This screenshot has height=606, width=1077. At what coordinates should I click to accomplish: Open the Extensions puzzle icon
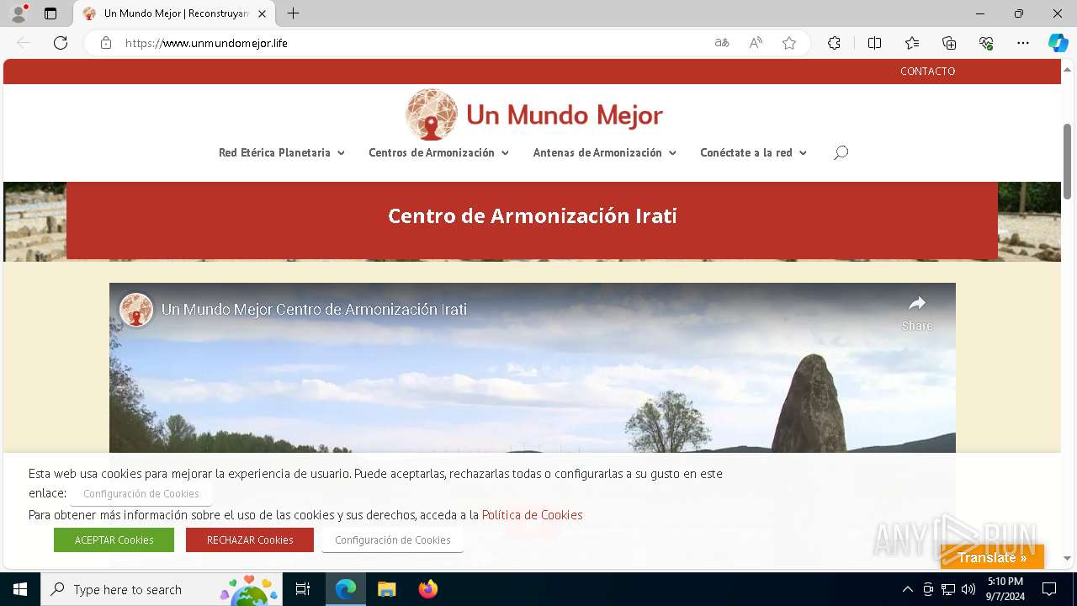pos(834,43)
